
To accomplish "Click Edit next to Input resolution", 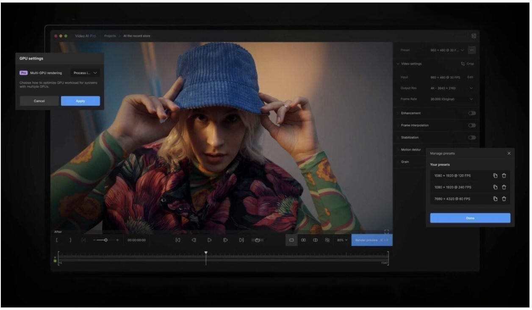I will click(470, 77).
